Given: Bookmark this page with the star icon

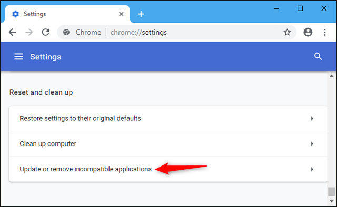Looking at the screenshot, I should pyautogui.click(x=287, y=33).
